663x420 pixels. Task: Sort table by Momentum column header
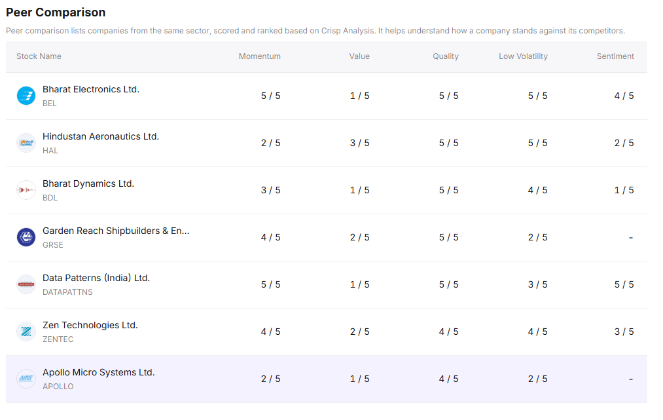259,56
